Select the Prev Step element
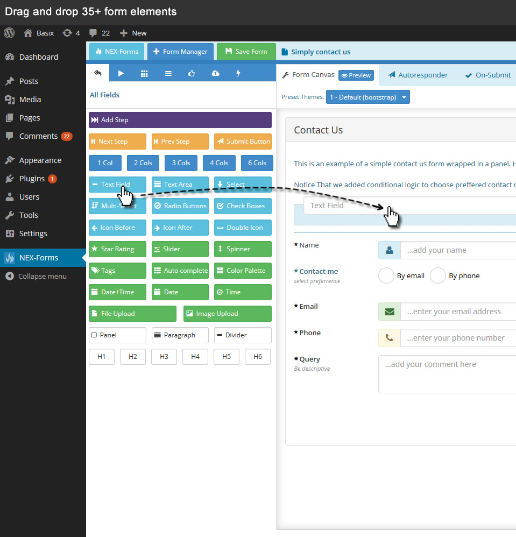516x537 pixels. 180,142
